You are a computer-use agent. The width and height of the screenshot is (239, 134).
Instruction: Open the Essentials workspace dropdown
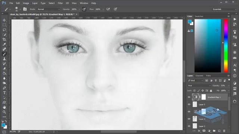click(x=224, y=9)
